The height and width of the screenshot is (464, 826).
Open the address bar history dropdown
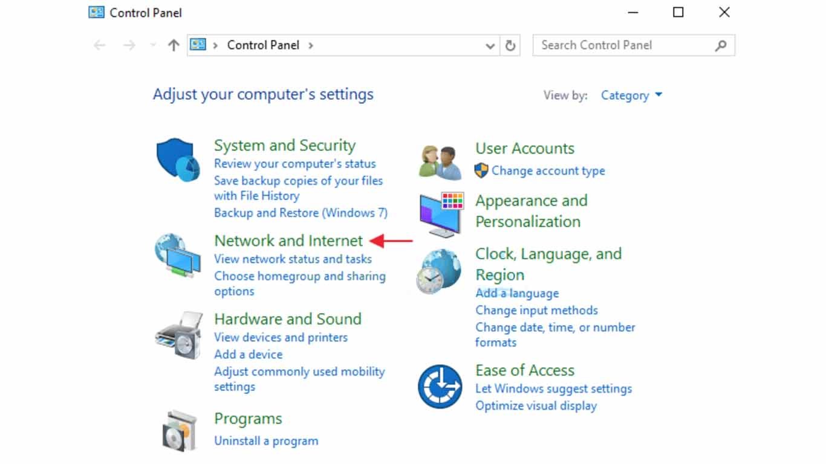pyautogui.click(x=490, y=46)
